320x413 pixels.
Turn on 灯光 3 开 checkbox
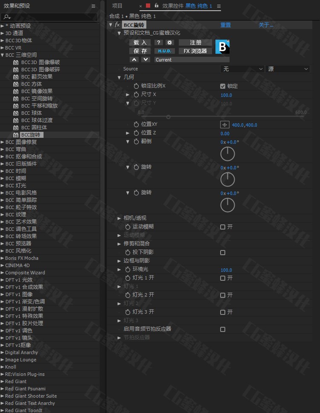click(223, 312)
